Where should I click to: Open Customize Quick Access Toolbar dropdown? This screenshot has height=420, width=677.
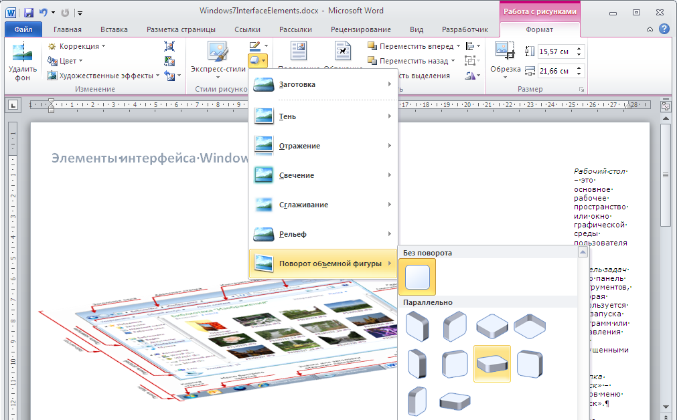coord(80,13)
